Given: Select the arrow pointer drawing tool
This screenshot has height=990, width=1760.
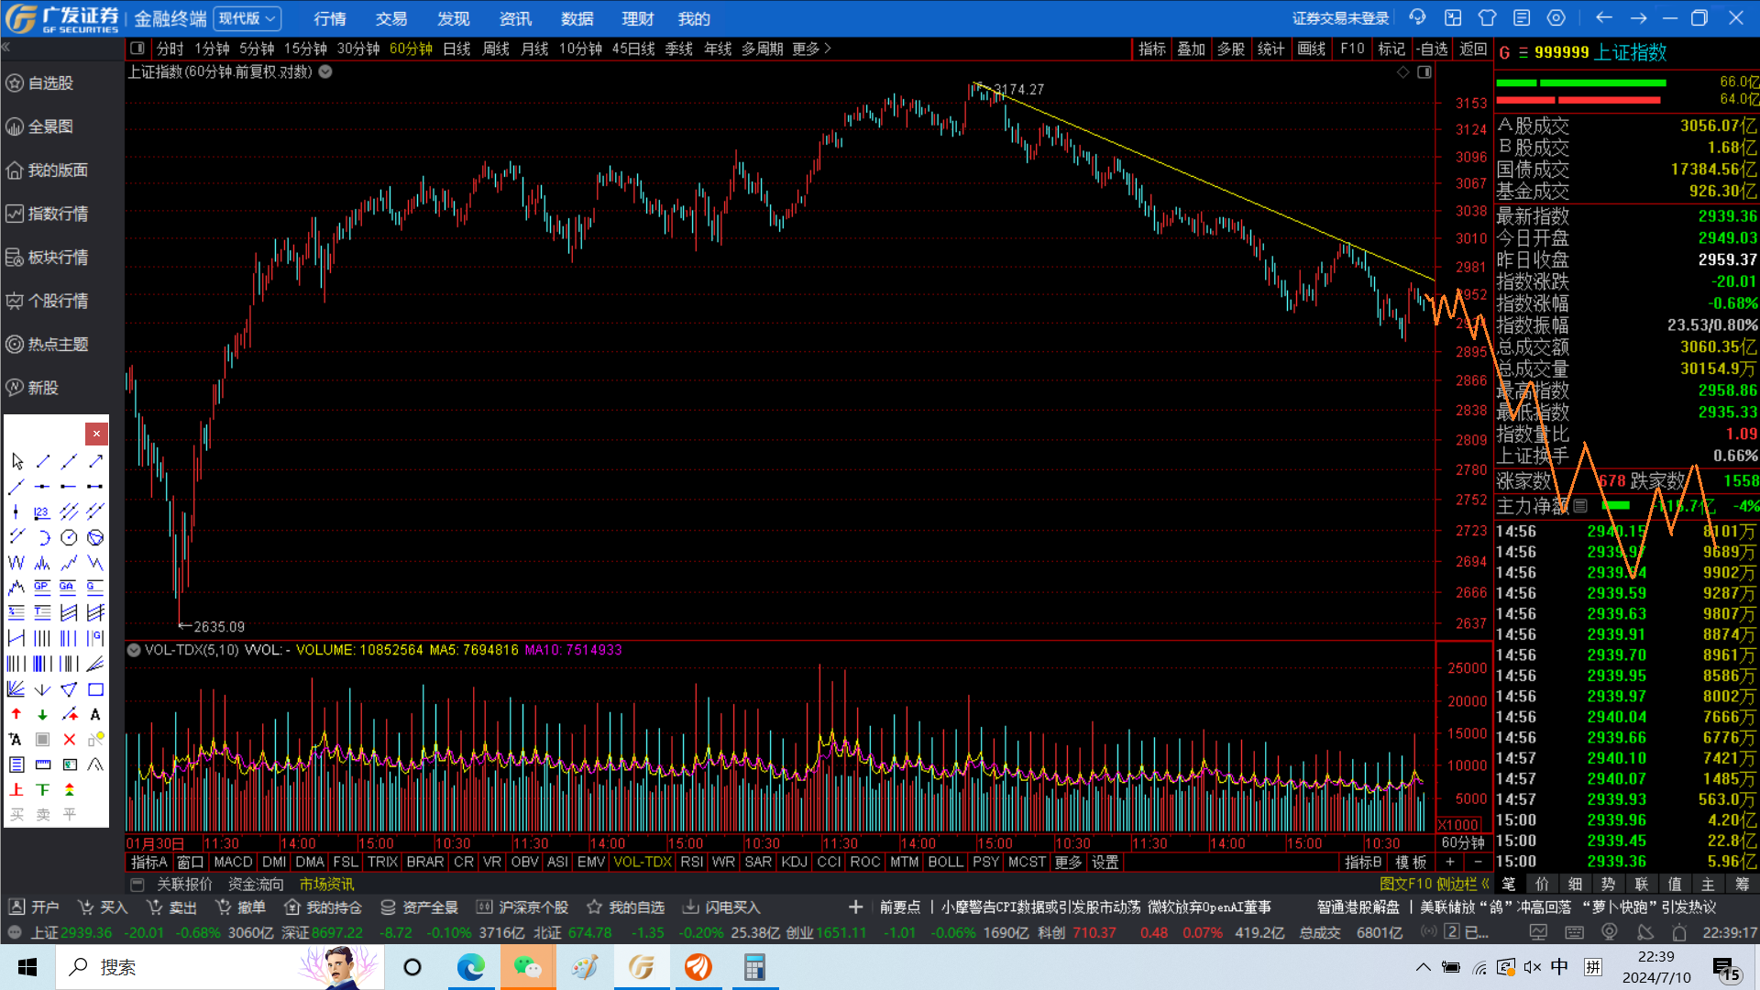Looking at the screenshot, I should tap(16, 461).
